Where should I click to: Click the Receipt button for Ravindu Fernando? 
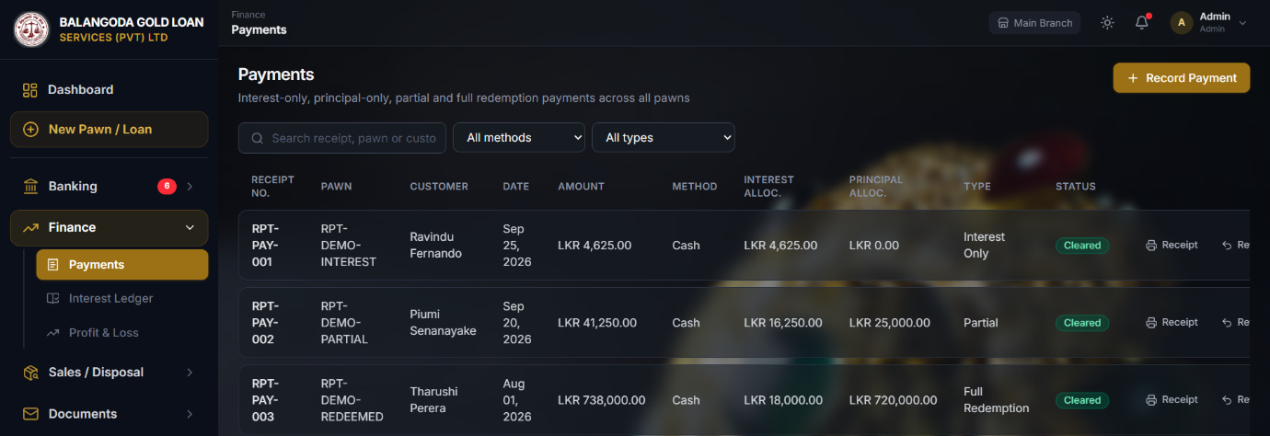tap(1172, 246)
